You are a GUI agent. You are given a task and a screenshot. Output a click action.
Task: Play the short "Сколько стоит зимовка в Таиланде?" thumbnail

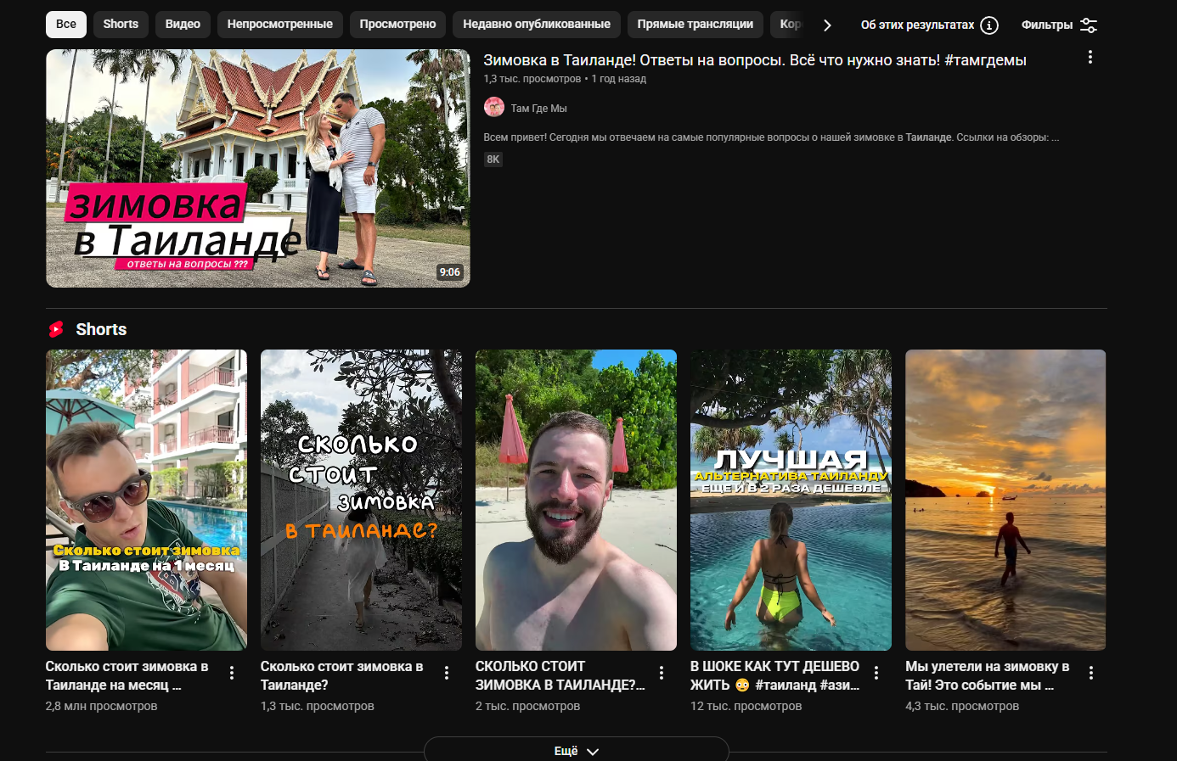[x=361, y=500]
